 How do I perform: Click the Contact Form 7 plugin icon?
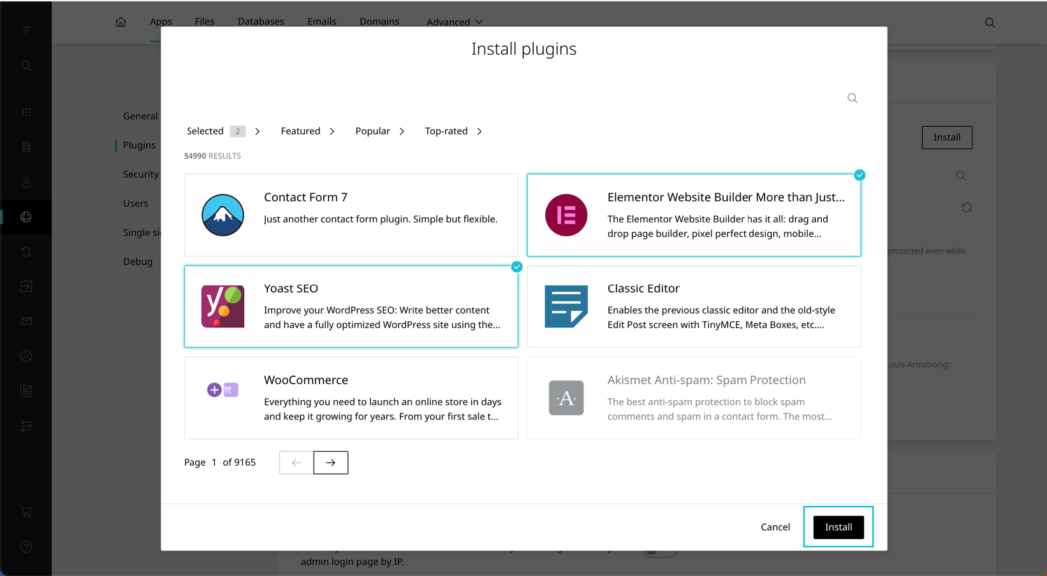(223, 215)
